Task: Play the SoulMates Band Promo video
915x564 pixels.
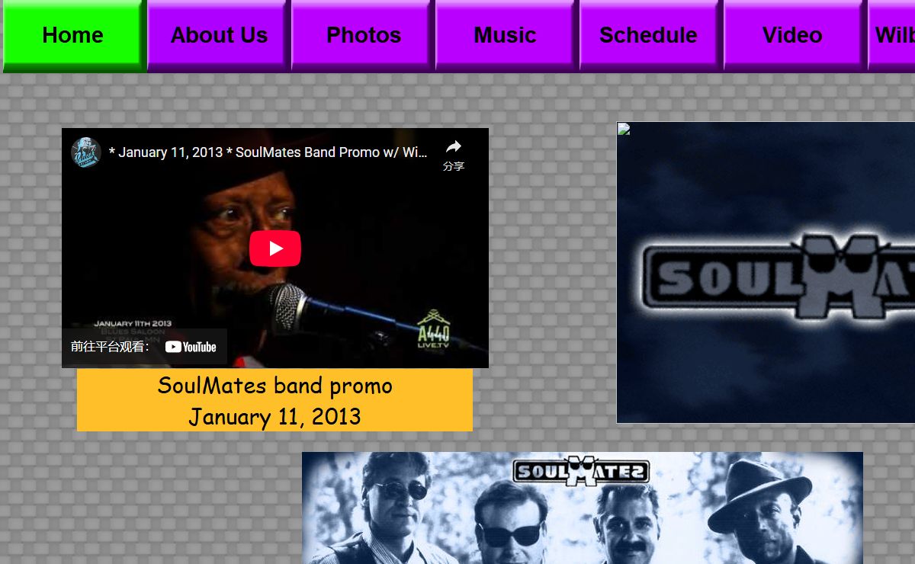Action: 275,248
